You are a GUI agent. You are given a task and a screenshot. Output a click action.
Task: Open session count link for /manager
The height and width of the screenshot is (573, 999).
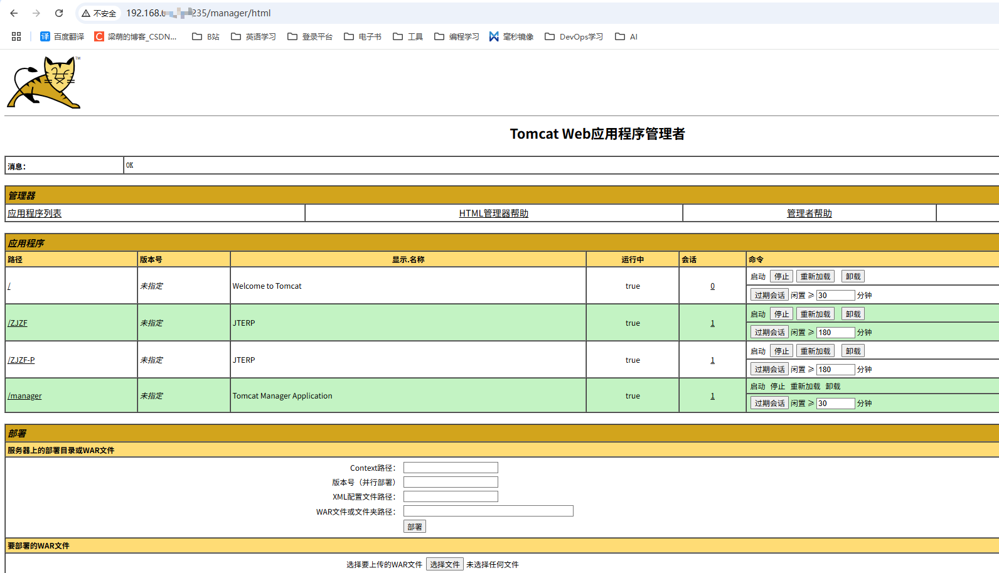click(x=712, y=396)
